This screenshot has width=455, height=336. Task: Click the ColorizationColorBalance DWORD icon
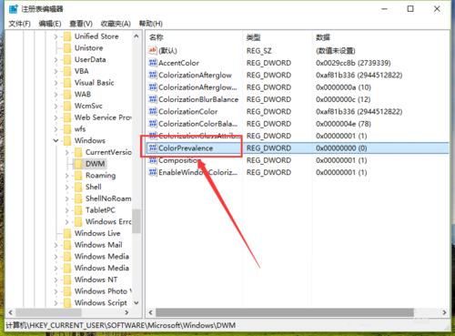(x=153, y=124)
